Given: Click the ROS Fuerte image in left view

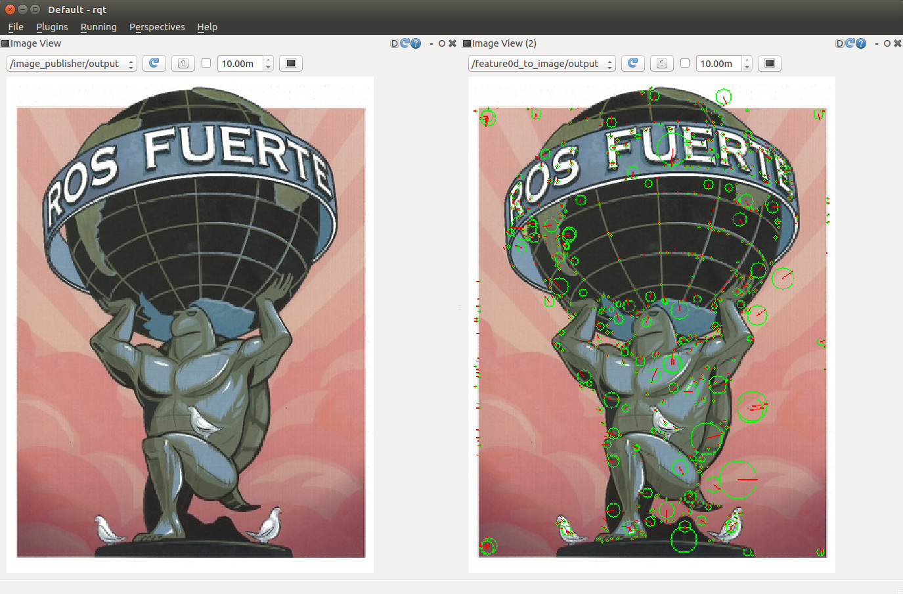Looking at the screenshot, I should 190,325.
